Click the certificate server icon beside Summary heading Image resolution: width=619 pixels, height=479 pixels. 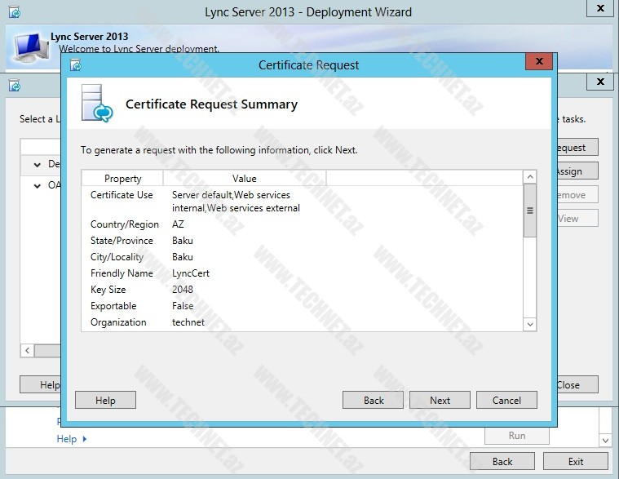point(97,104)
